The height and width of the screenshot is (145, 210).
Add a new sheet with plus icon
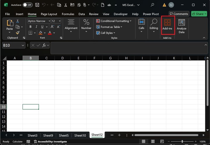[119, 135]
